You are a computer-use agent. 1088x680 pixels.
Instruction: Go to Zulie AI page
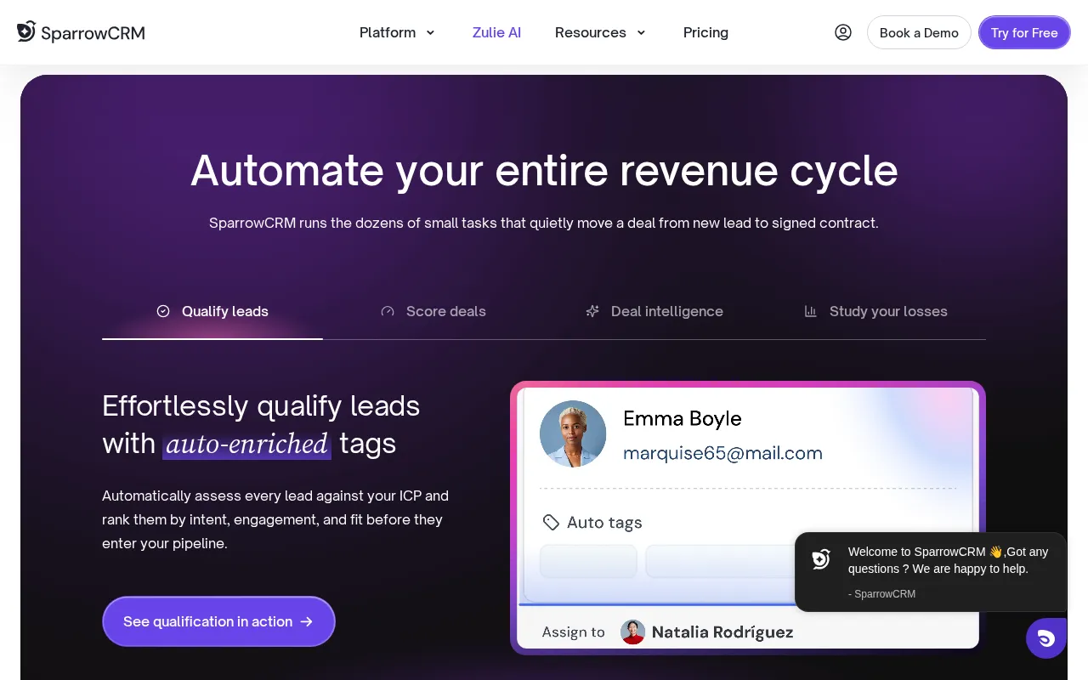[496, 32]
